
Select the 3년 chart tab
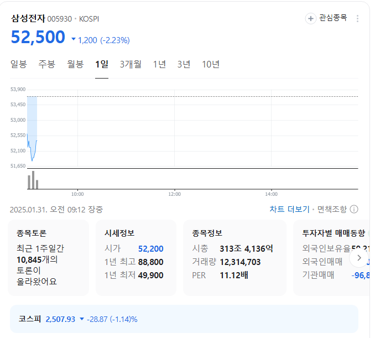(184, 64)
